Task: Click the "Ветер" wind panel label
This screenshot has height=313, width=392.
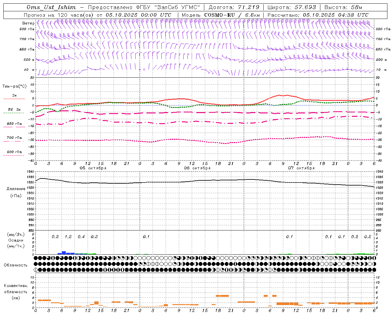Action: coord(28,23)
